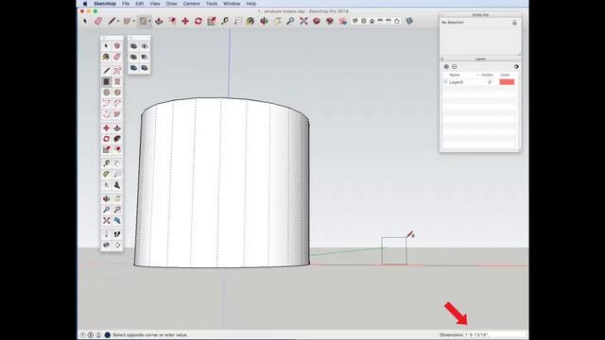This screenshot has width=605, height=340.
Task: Select the Layer0 name in Layers list
Action: (x=456, y=82)
